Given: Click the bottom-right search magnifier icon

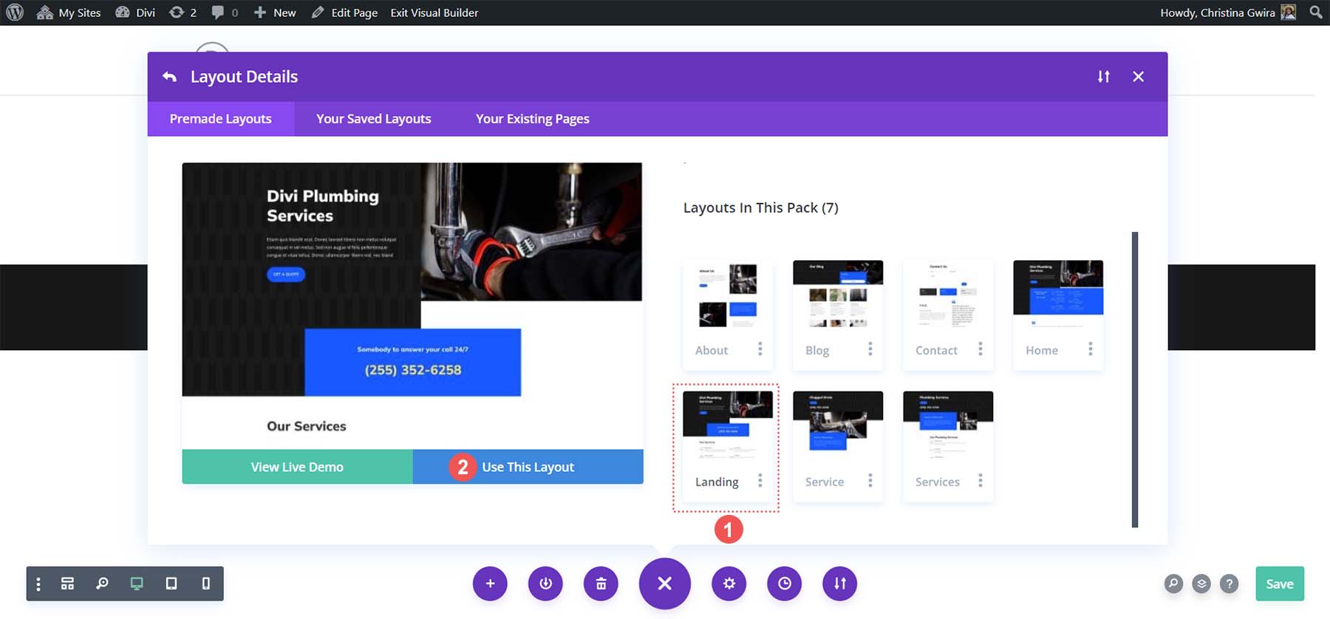Looking at the screenshot, I should pyautogui.click(x=1173, y=584).
